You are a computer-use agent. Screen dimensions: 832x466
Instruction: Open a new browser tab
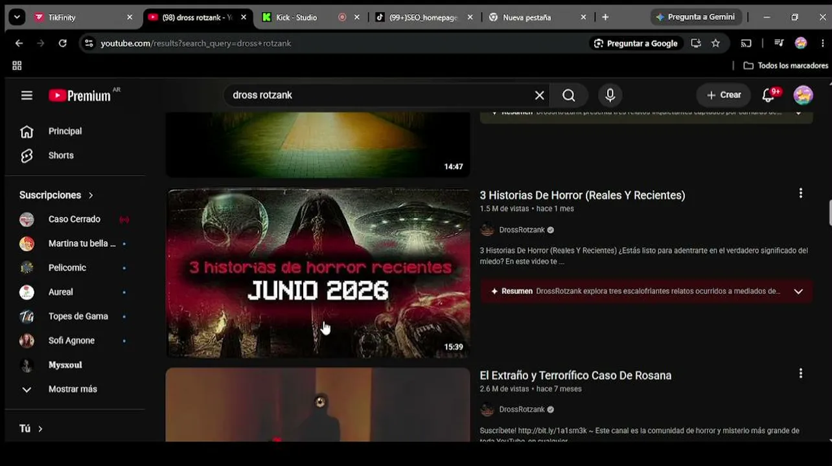[x=605, y=17]
